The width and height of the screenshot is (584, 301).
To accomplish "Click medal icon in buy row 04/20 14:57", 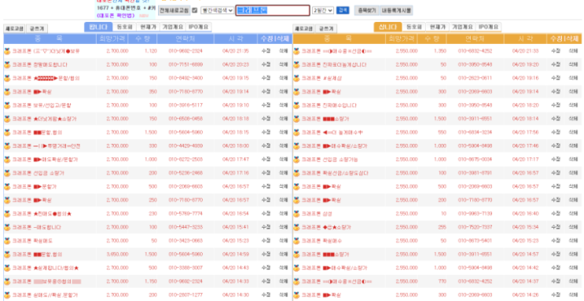I will point(296,255).
